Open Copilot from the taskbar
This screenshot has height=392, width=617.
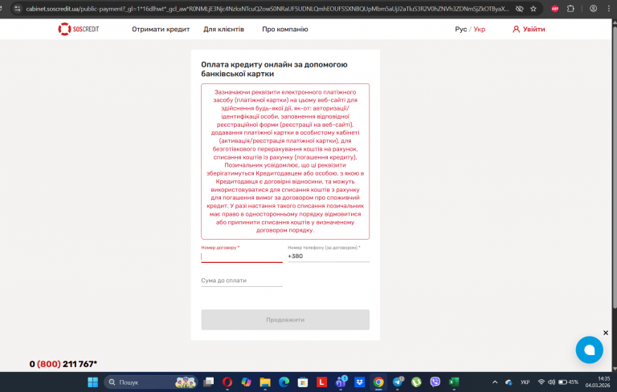point(247,382)
